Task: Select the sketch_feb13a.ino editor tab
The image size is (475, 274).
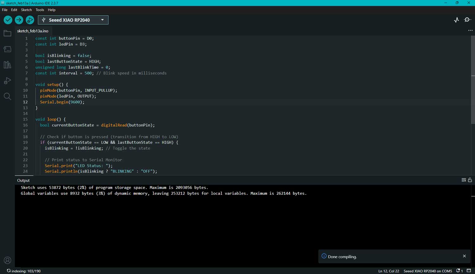Action: point(33,31)
